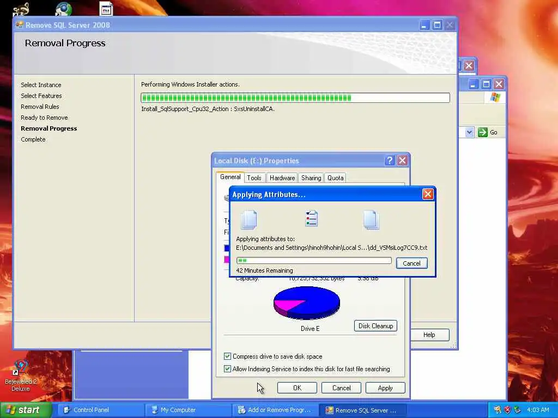The width and height of the screenshot is (558, 418).
Task: Switch to Remove SQL Server taskbar item
Action: coord(362,410)
